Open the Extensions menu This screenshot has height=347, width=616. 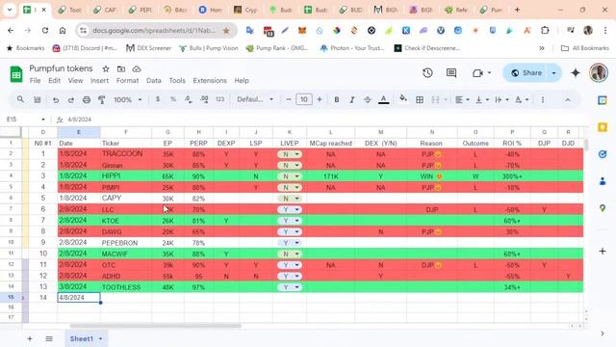(x=210, y=81)
